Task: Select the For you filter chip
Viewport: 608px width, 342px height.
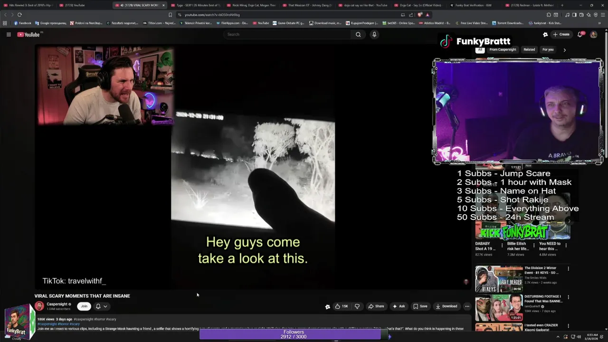Action: coord(548,49)
